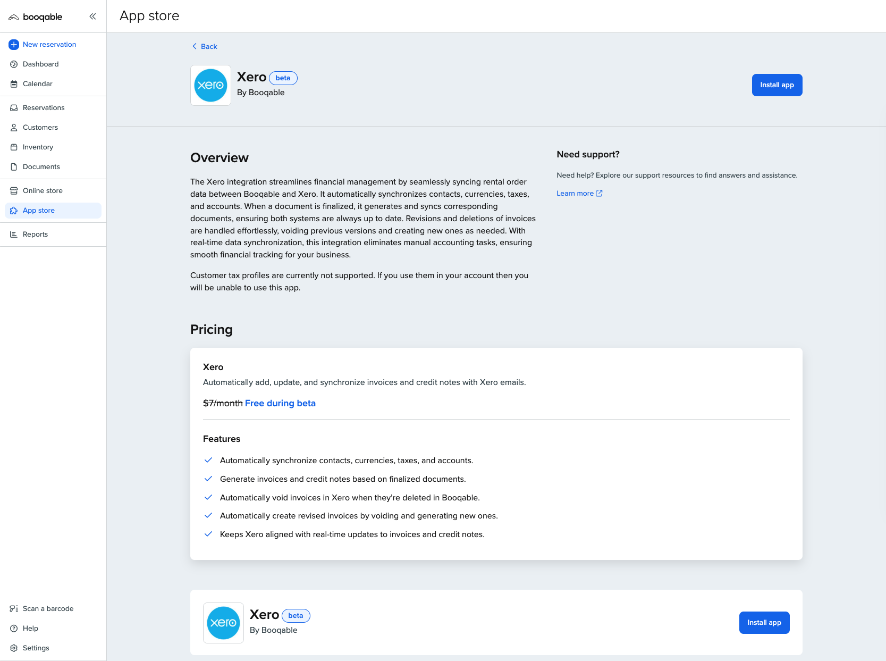Open the Documents section
The height and width of the screenshot is (661, 886).
[x=41, y=167]
